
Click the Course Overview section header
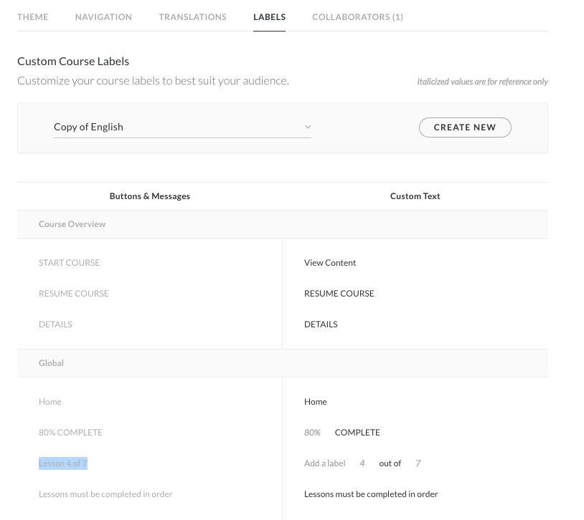[72, 224]
